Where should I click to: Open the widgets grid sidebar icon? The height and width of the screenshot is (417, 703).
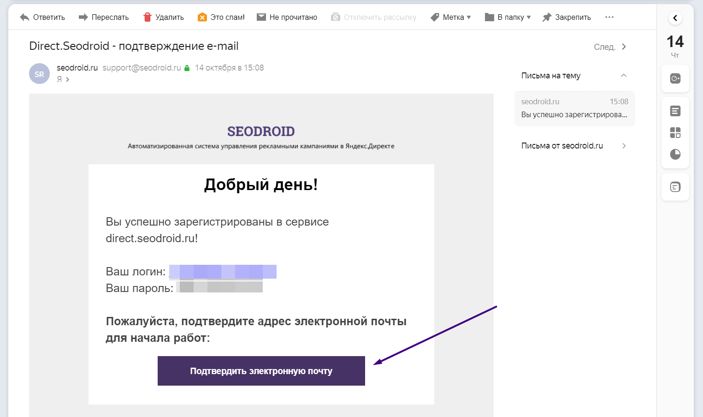tap(675, 133)
